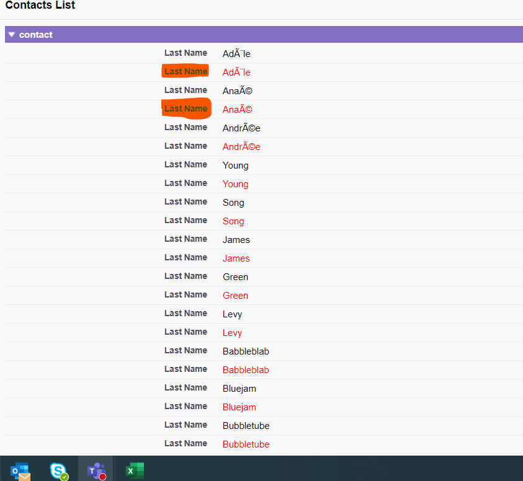Open the red AnaÃ© last name link

pos(236,109)
